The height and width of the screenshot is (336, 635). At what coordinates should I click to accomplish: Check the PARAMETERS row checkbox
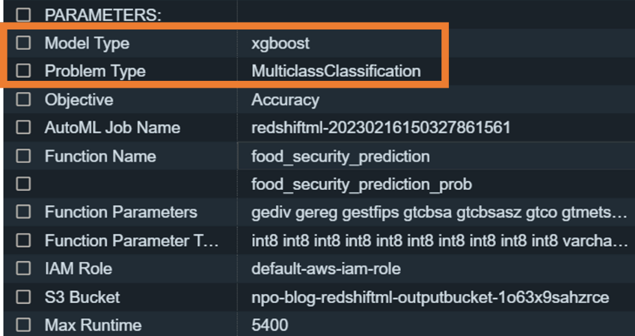[23, 14]
